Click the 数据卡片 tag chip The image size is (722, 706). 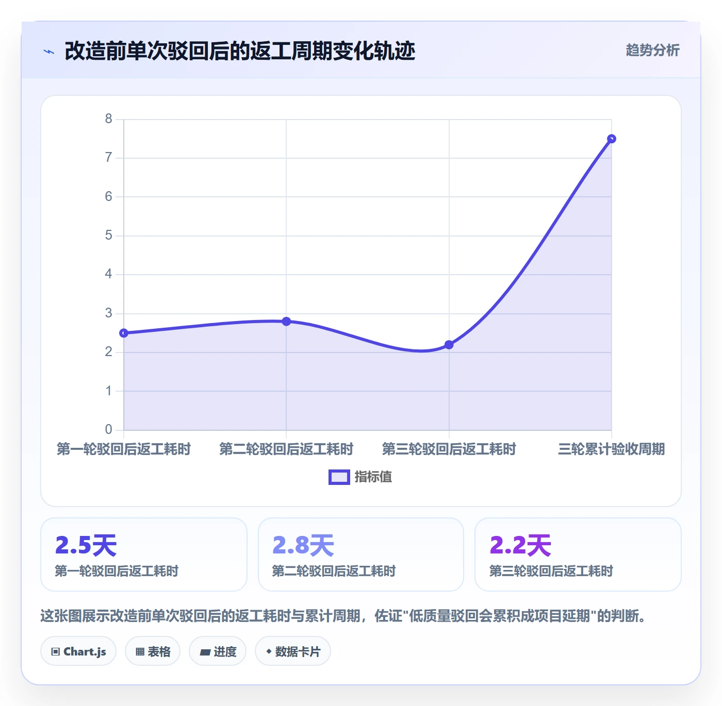point(293,651)
